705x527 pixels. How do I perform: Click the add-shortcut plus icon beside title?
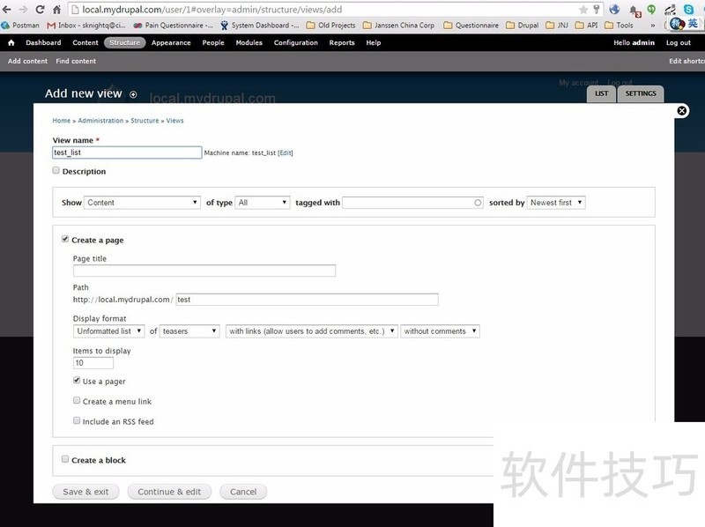click(x=133, y=94)
